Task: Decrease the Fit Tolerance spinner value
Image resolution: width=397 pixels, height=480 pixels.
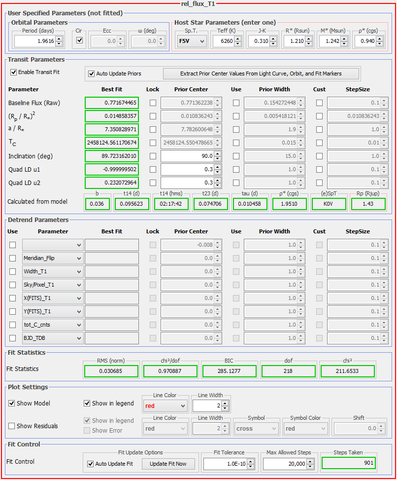Action: [251, 467]
